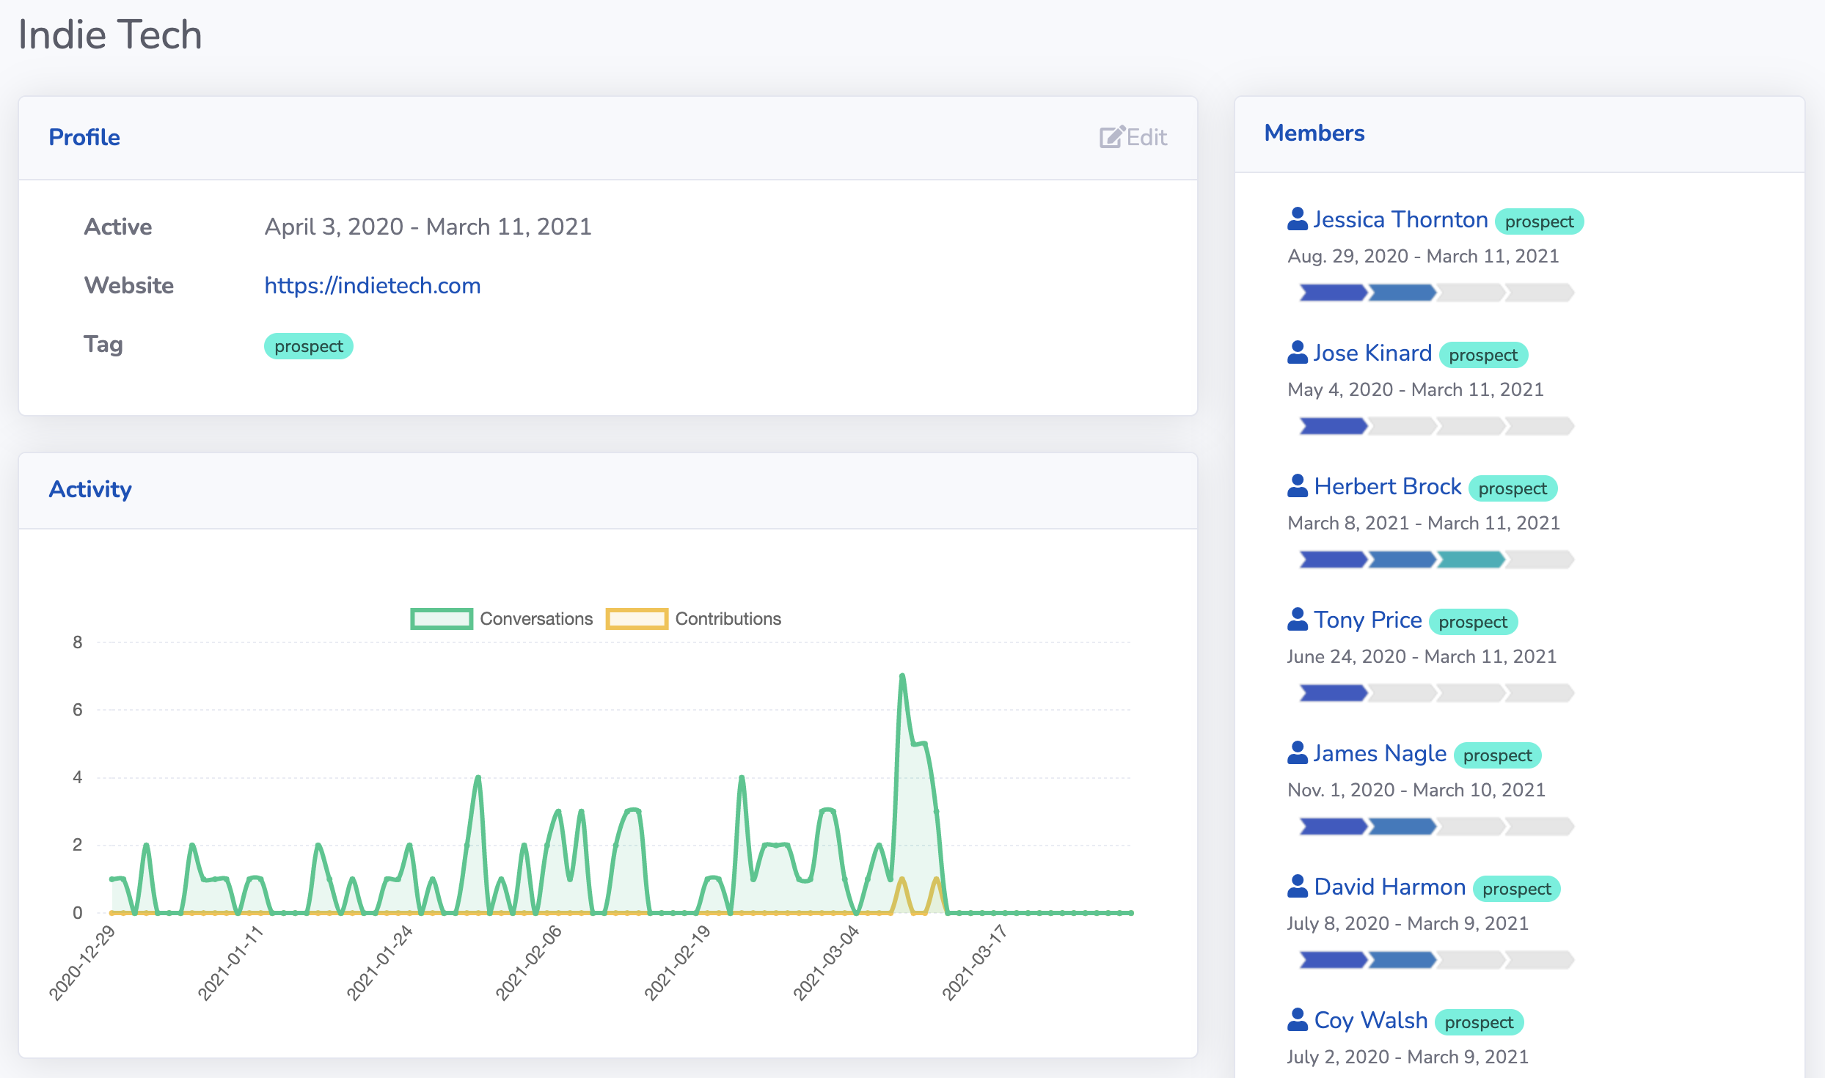Open the https://indietech.com website link
1825x1078 pixels.
tap(373, 285)
